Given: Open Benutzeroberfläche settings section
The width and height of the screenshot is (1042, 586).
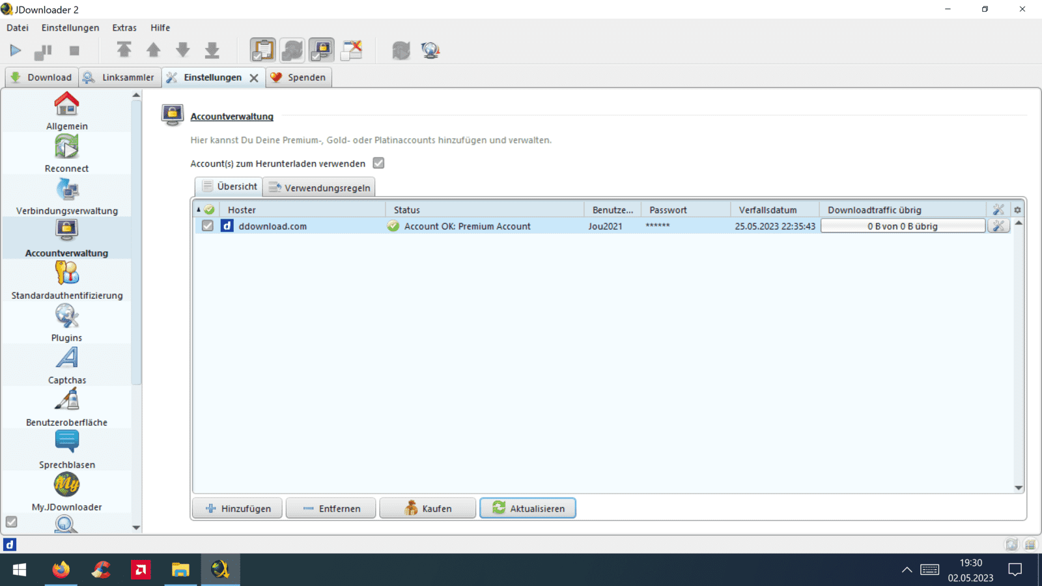Looking at the screenshot, I should click(66, 408).
